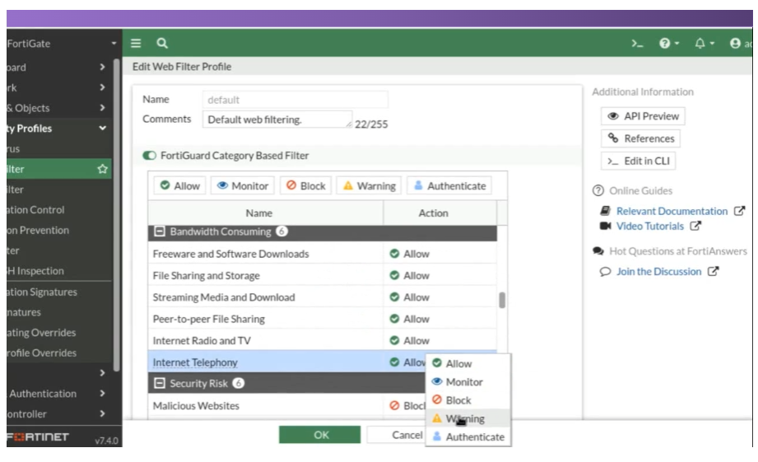Open the Video Tutorials link
Screen dimensions: 758x462
pos(649,226)
